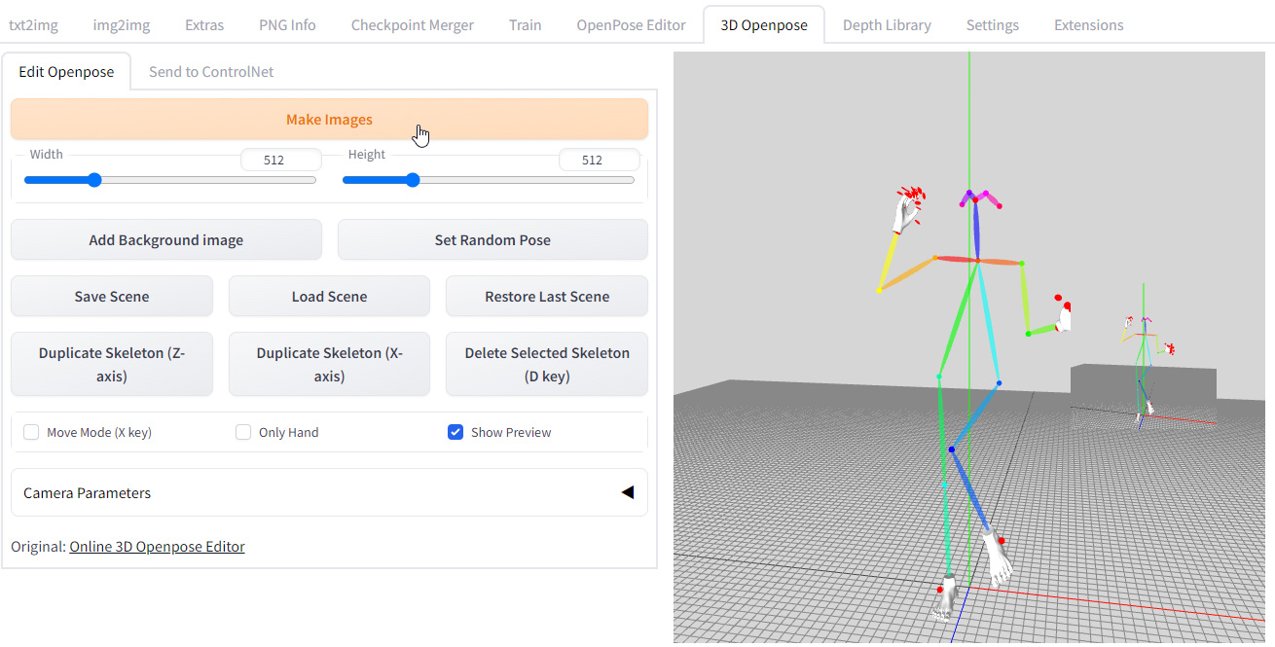This screenshot has height=647, width=1275.
Task: Apply Set Random Pose
Action: (492, 239)
